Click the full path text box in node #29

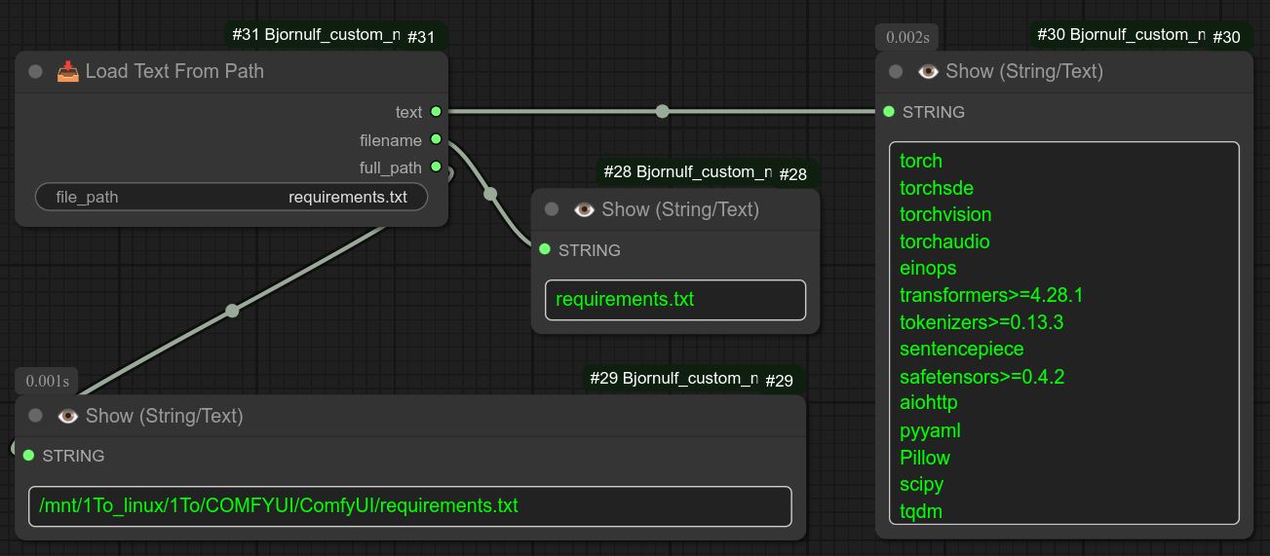pos(409,506)
